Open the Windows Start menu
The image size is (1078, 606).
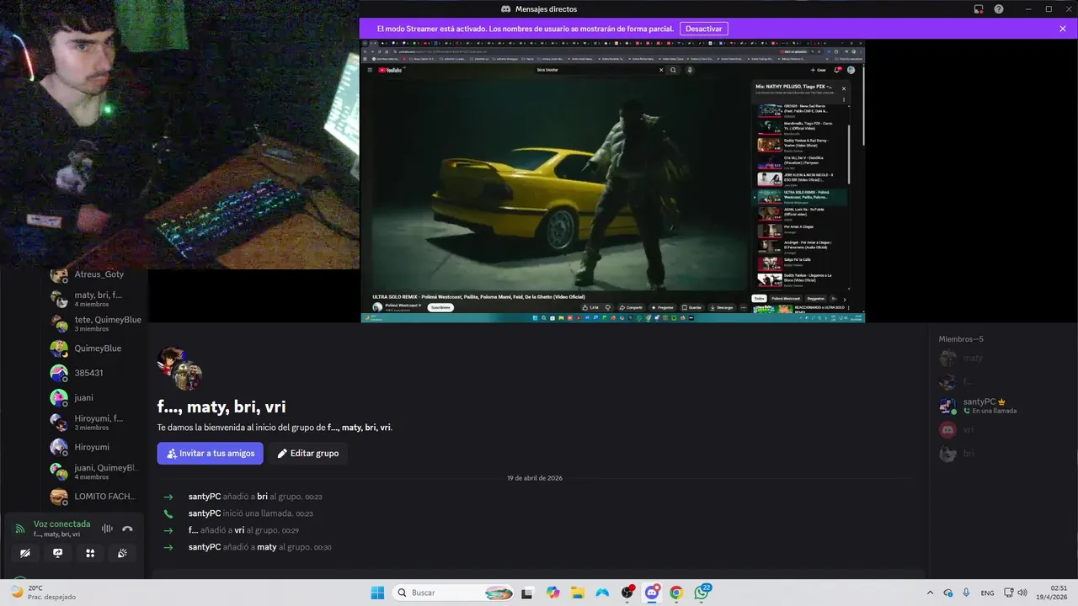(x=377, y=593)
